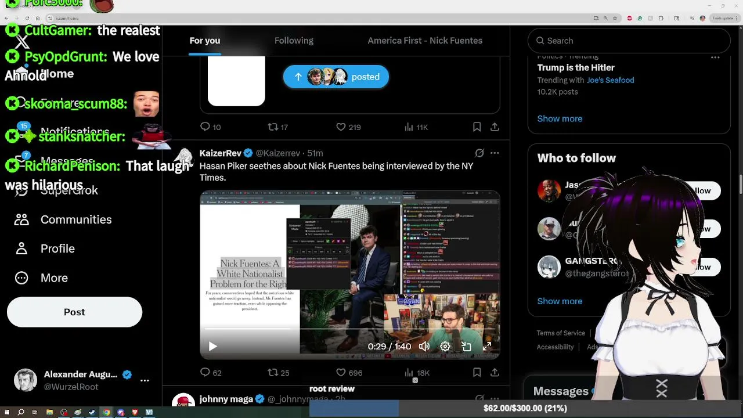Click the KaizerRev post text

point(337,172)
